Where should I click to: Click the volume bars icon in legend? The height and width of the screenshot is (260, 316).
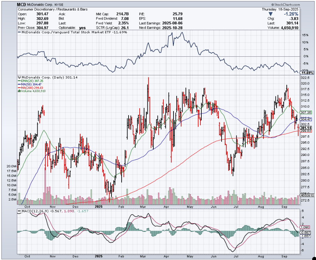click(19, 91)
